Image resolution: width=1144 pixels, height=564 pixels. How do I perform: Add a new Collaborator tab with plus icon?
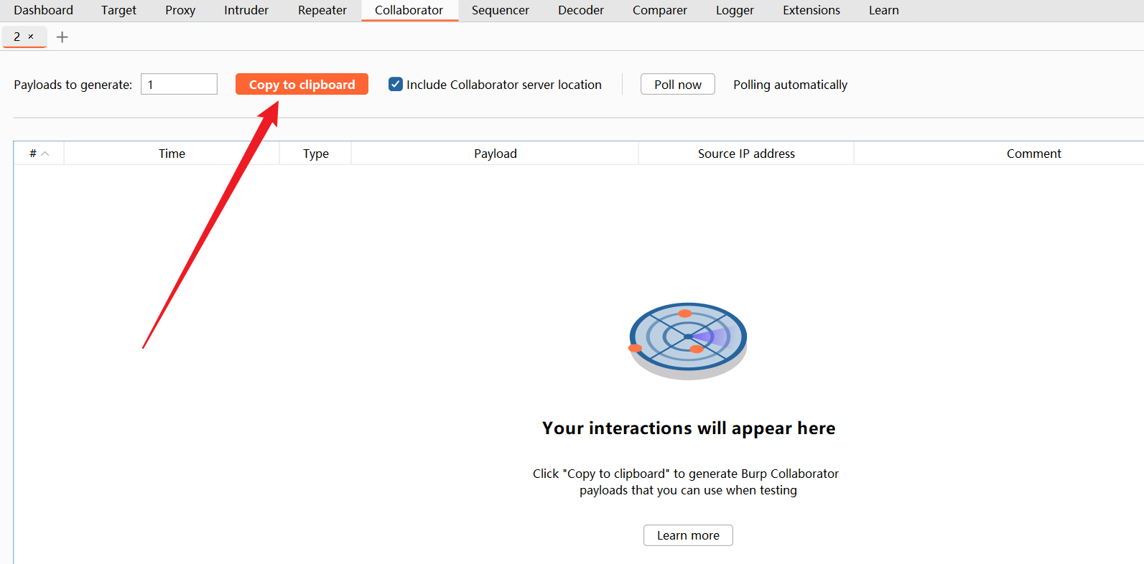pos(62,37)
